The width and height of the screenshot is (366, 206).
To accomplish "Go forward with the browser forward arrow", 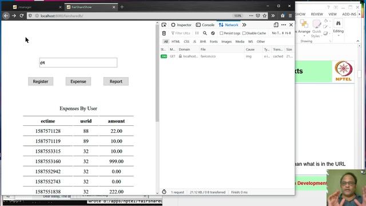I will (14, 15).
